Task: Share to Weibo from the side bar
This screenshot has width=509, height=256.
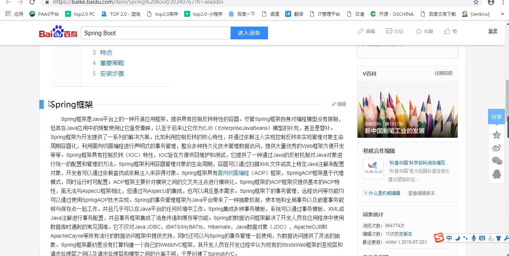Action: click(497, 148)
